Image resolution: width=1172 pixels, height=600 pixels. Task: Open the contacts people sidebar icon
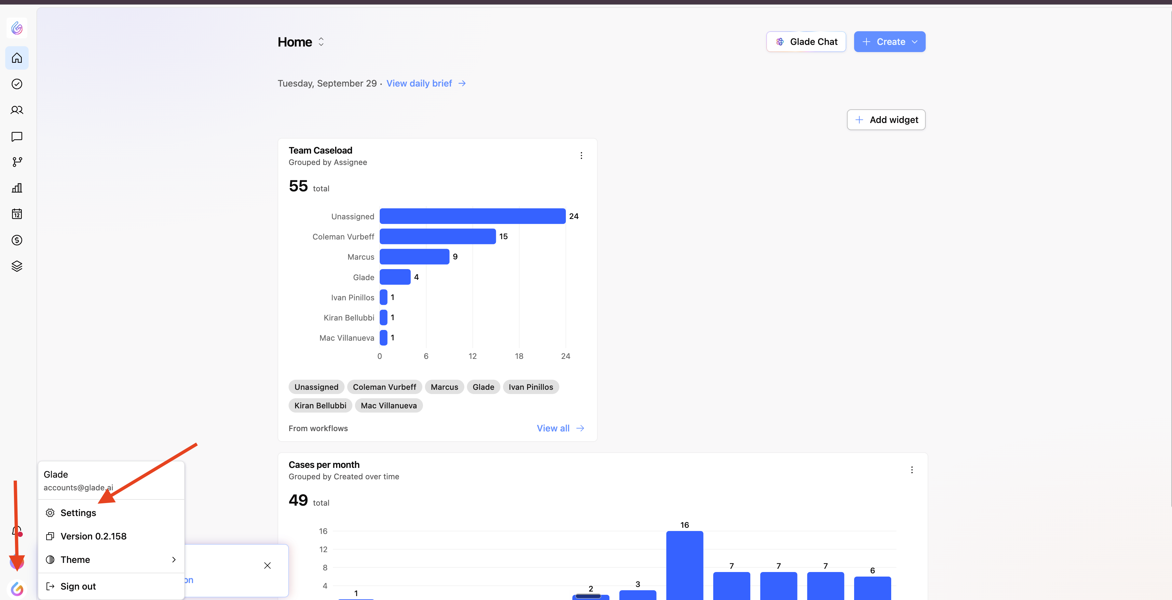(x=17, y=110)
